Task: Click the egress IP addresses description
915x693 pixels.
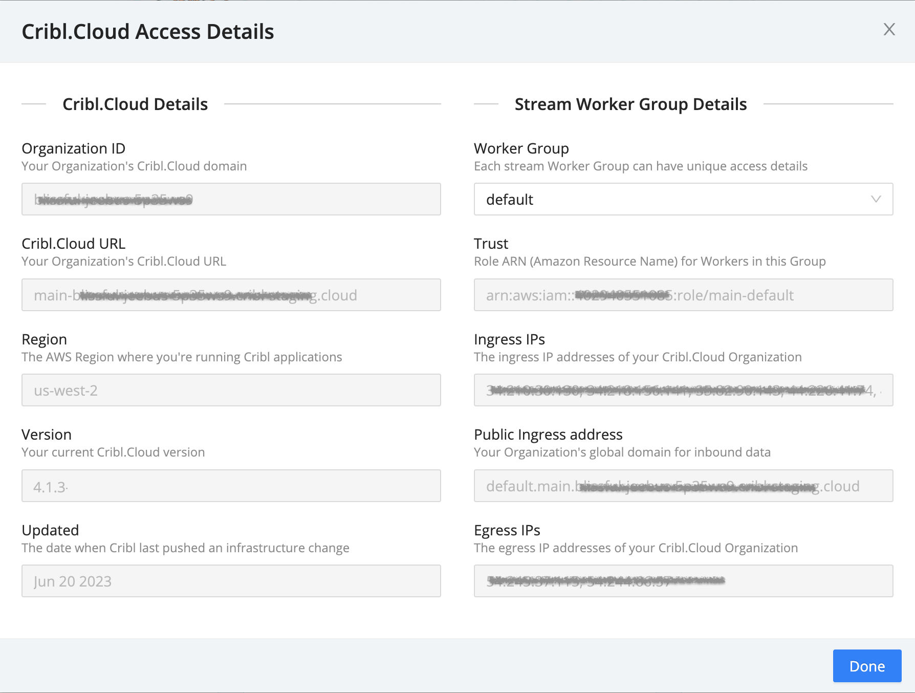Action: tap(636, 548)
